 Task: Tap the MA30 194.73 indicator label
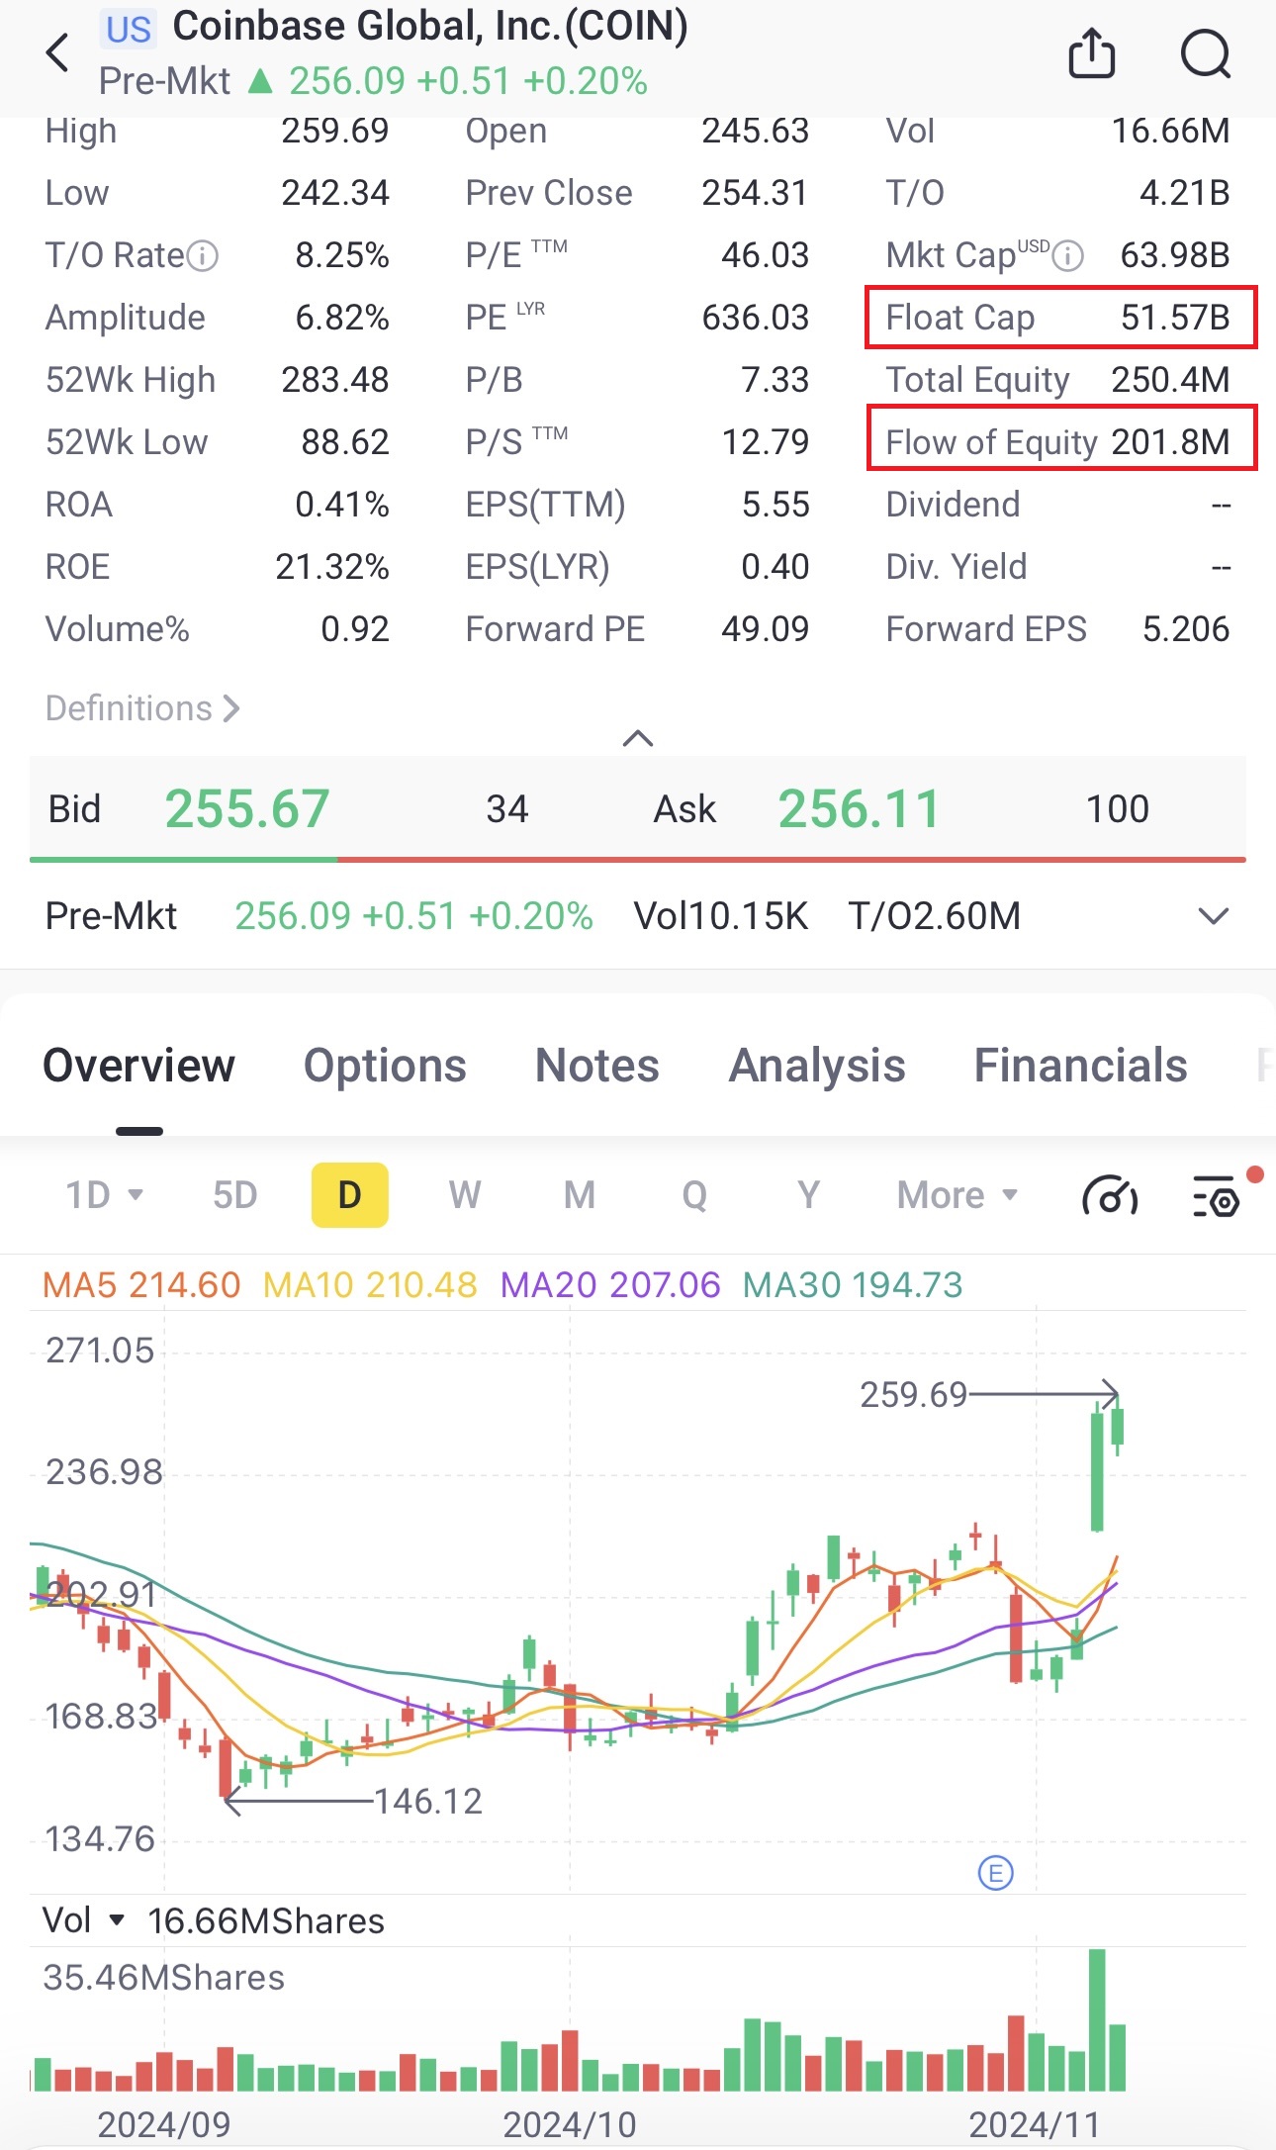[853, 1285]
